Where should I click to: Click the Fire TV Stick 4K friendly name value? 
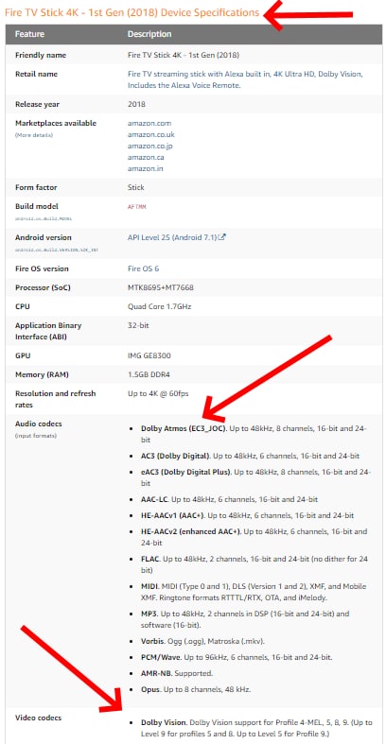184,55
